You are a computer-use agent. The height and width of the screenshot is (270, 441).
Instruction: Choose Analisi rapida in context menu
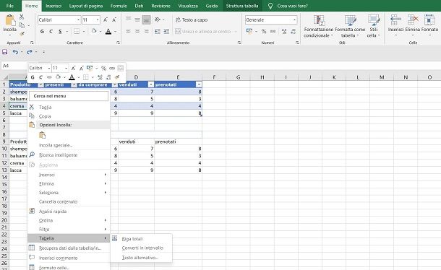pyautogui.click(x=53, y=212)
